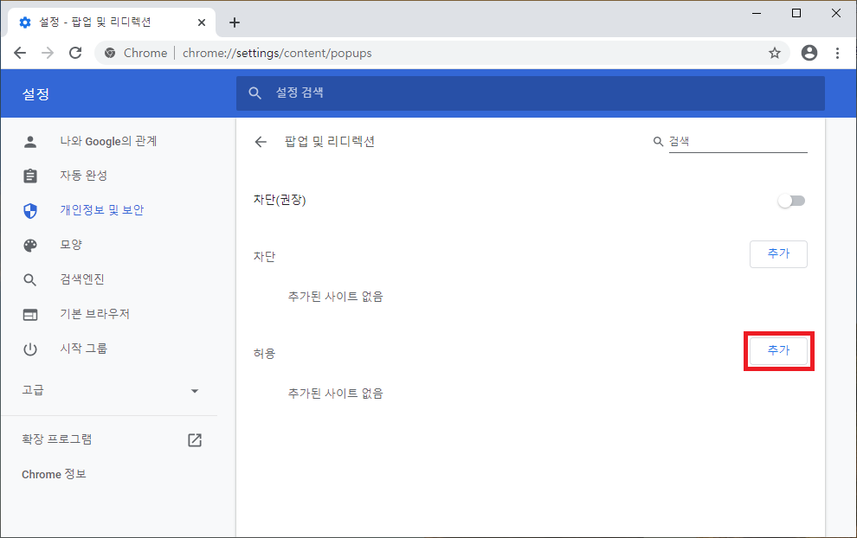This screenshot has width=857, height=538.
Task: Click 추가 button for 허용 list
Action: tap(778, 350)
